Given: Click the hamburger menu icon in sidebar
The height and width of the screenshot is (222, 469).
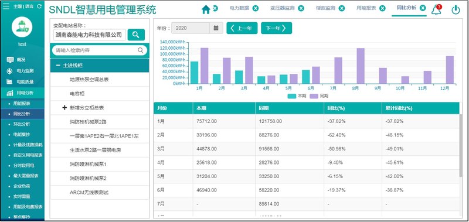Looking at the screenshot, I should pyautogui.click(x=6, y=6).
